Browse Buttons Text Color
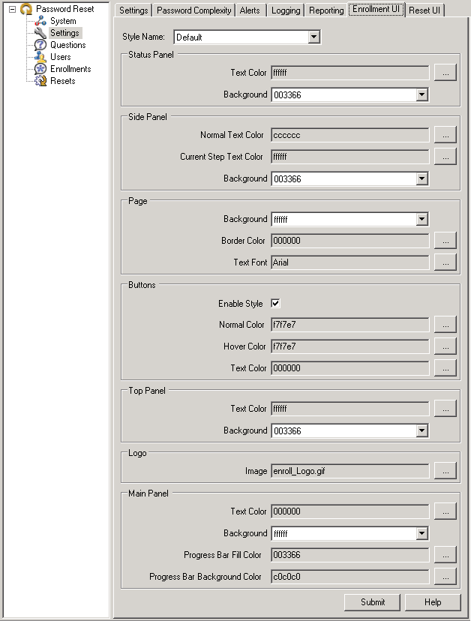This screenshot has width=471, height=621. [x=445, y=368]
